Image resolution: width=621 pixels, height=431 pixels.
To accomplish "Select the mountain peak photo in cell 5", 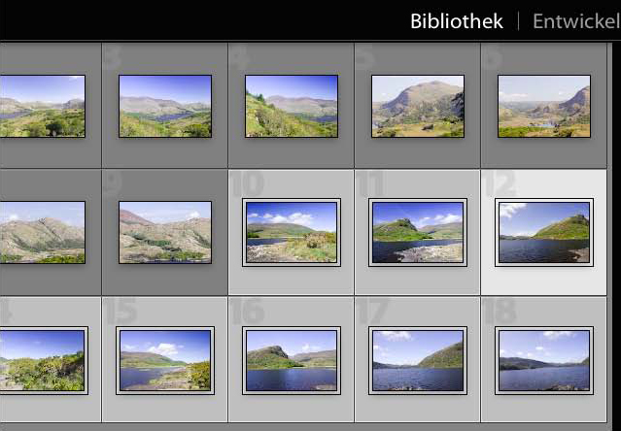I will coord(418,107).
